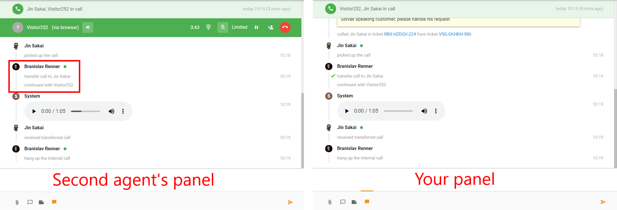Click attachment paperclip in second agent's panel
Screen dimensions: 617x210
[17, 202]
